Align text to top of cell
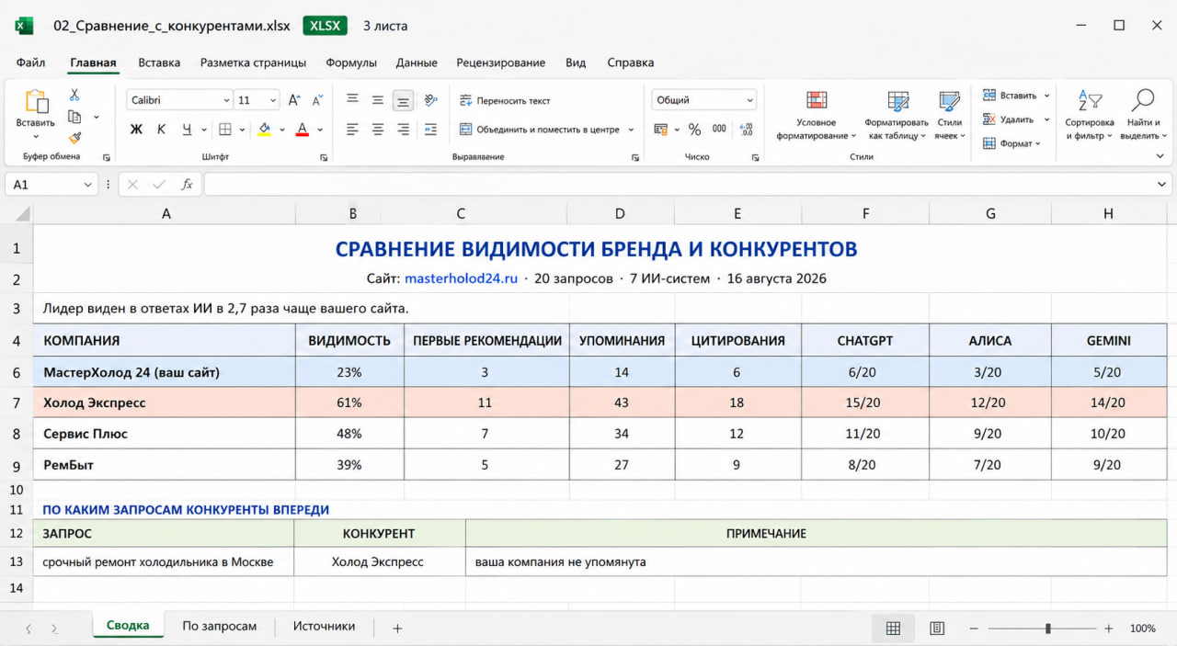Image resolution: width=1177 pixels, height=646 pixels. [x=352, y=100]
